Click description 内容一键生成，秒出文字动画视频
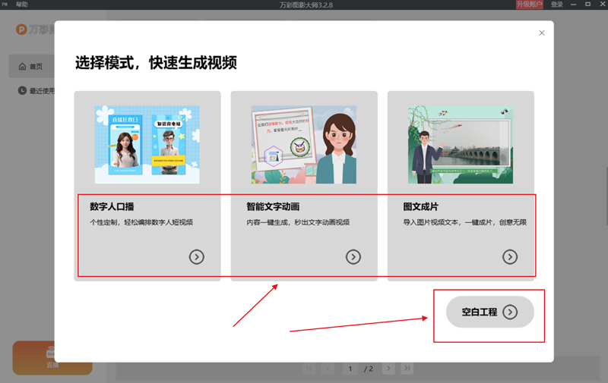Screen dimensions: 608x383 point(298,222)
